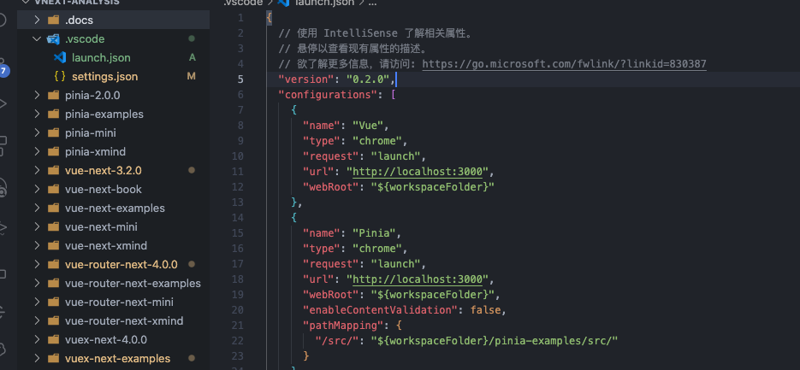Image resolution: width=800 pixels, height=370 pixels.
Task: Click the modified dot beside vue-next-3.2.0
Action: (192, 170)
